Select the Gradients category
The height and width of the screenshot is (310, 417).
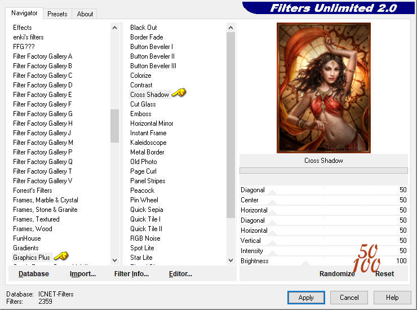click(26, 248)
